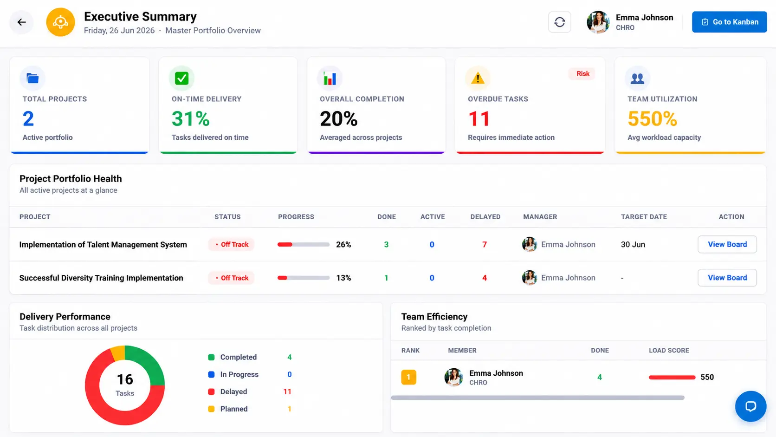Screen dimensions: 776x437
Task: Click Emma Johnson's avatar in Team Efficiency
Action: click(x=453, y=377)
